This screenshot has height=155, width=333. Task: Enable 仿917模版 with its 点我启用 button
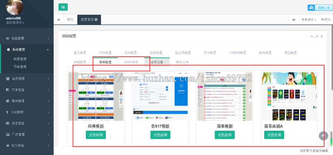160,135
